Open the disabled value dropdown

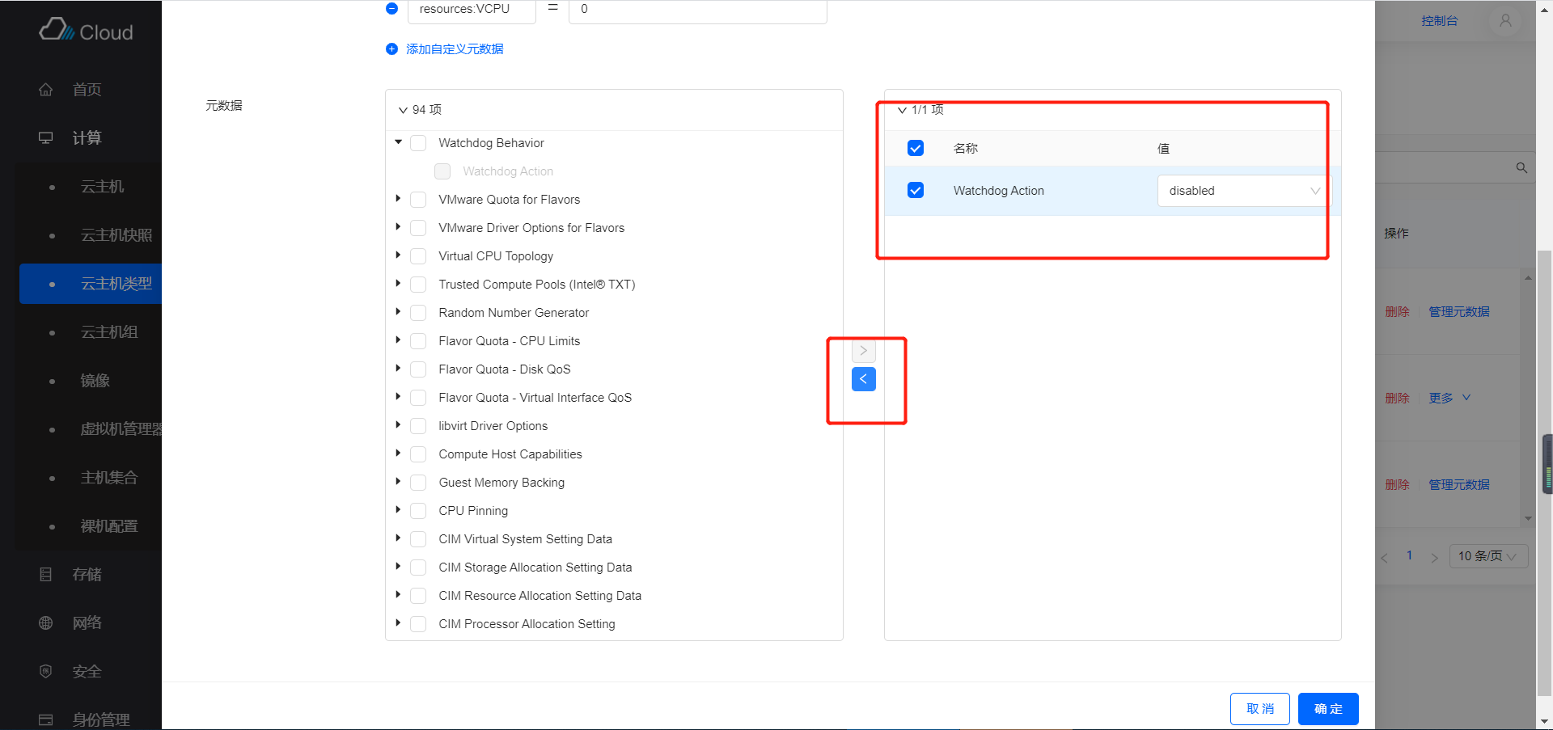click(1243, 191)
